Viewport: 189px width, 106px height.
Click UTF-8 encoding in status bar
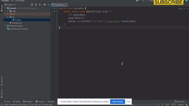[173, 105]
